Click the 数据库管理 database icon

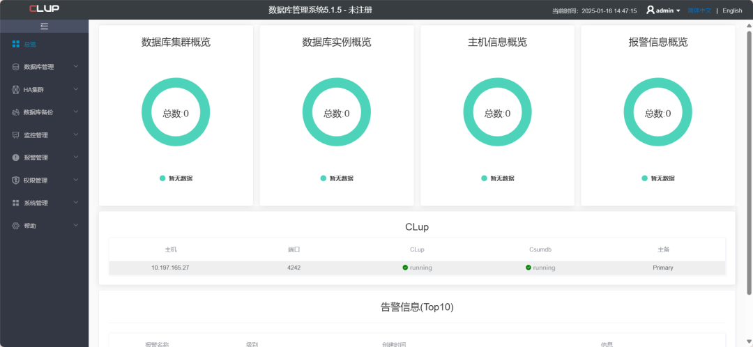click(x=16, y=67)
